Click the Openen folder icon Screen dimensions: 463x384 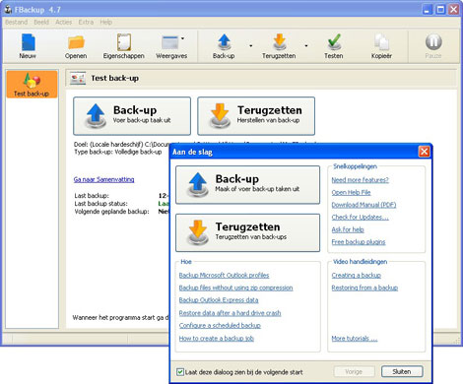tap(76, 42)
